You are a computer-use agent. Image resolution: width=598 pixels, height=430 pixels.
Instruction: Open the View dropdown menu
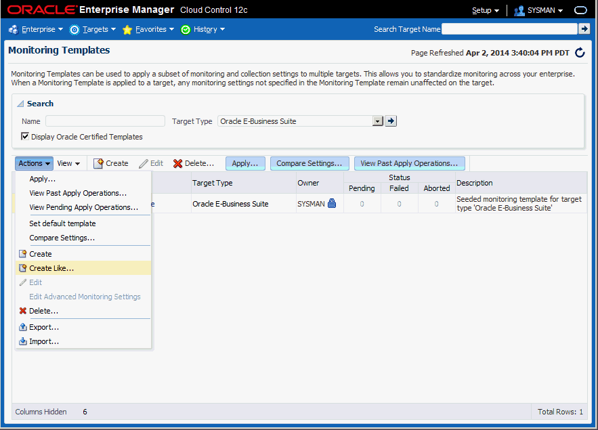point(68,163)
